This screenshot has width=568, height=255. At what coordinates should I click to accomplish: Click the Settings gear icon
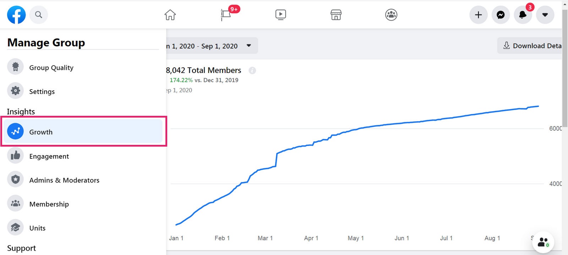(15, 91)
